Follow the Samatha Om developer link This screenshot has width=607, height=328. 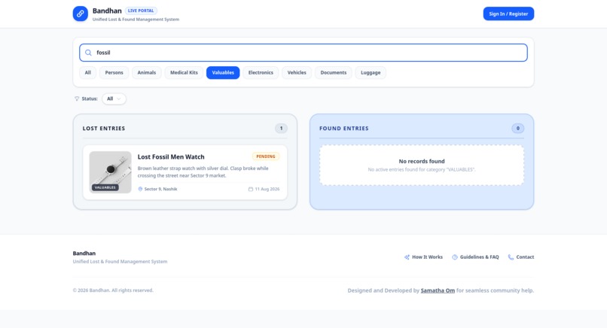click(x=438, y=290)
